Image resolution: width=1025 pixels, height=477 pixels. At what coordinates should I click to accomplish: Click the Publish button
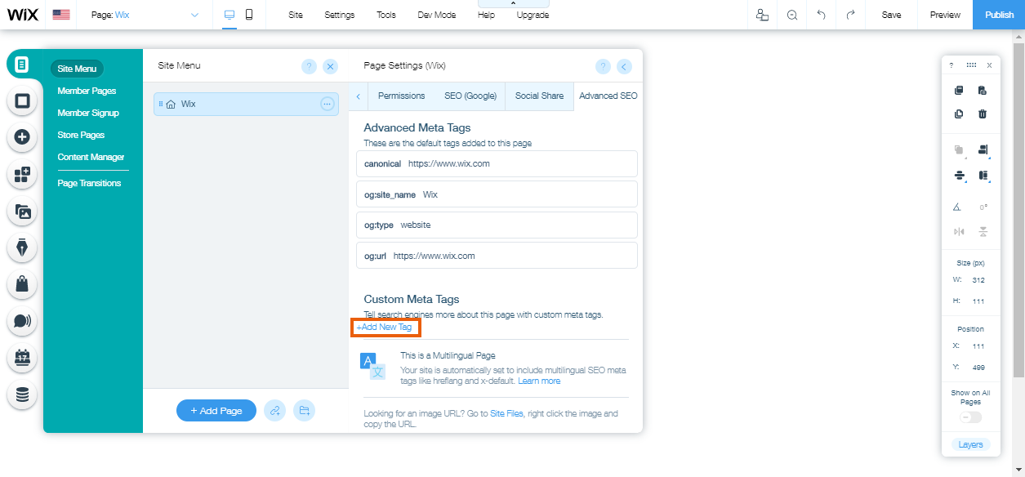pos(999,15)
